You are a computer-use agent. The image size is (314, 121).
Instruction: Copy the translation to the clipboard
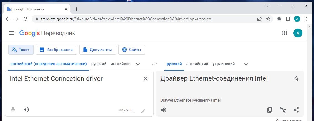269,110
